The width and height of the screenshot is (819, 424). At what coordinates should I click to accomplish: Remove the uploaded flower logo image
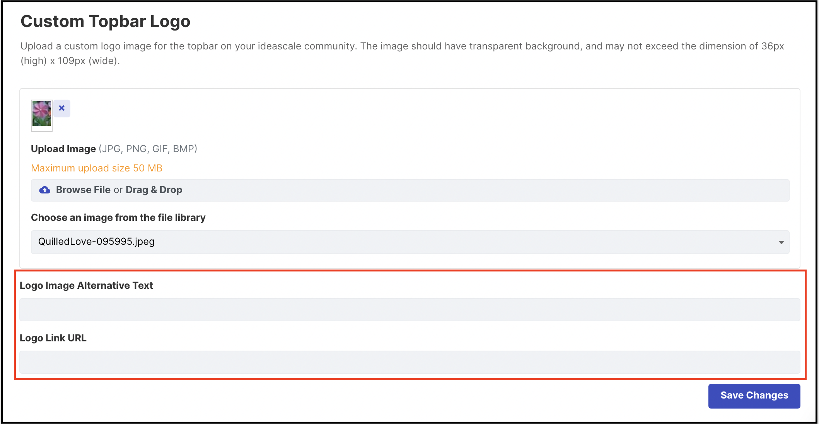[x=62, y=109]
